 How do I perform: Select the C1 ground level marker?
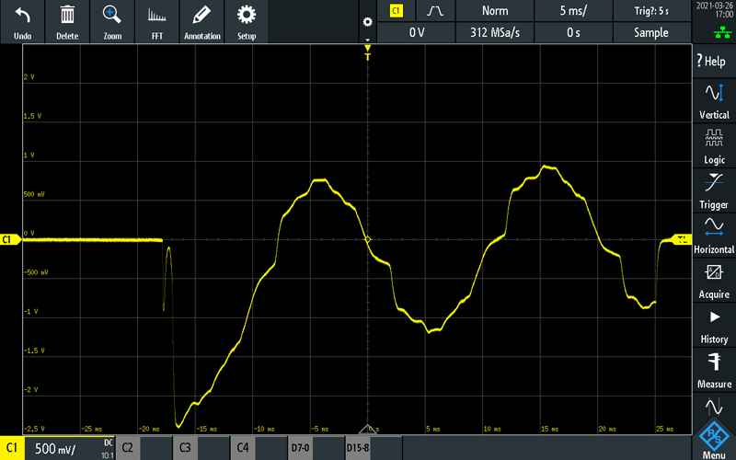[10, 240]
